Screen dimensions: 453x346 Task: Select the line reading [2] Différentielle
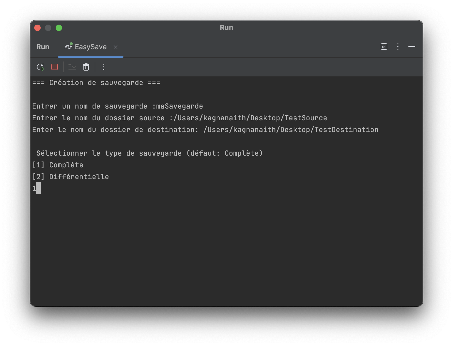[x=71, y=176]
